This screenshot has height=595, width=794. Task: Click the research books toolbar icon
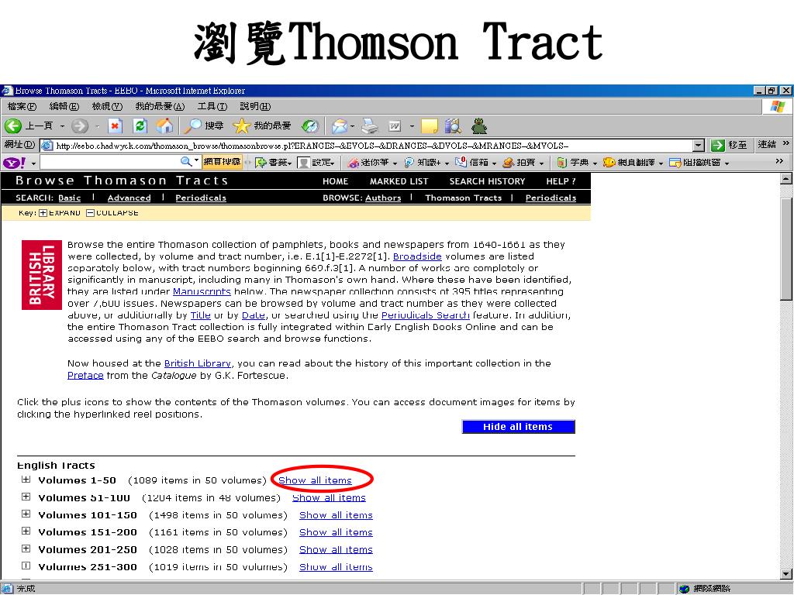click(x=453, y=126)
